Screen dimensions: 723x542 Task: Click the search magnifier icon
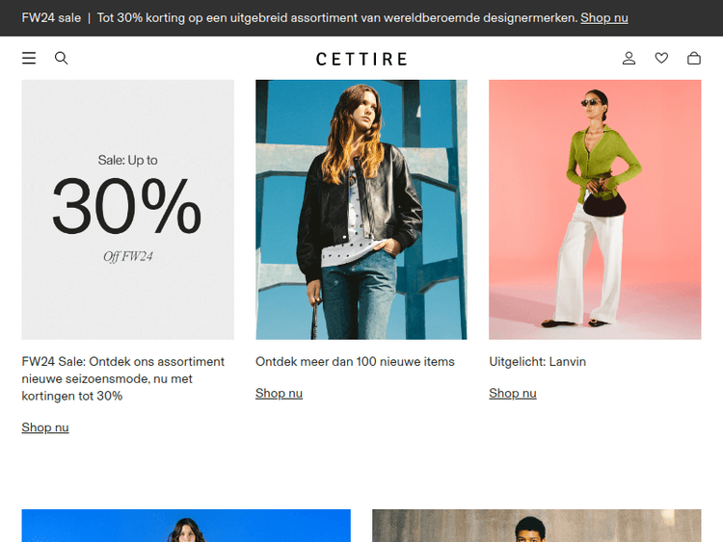click(62, 58)
